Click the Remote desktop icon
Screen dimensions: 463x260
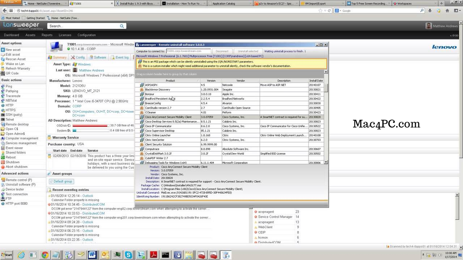click(x=3, y=125)
